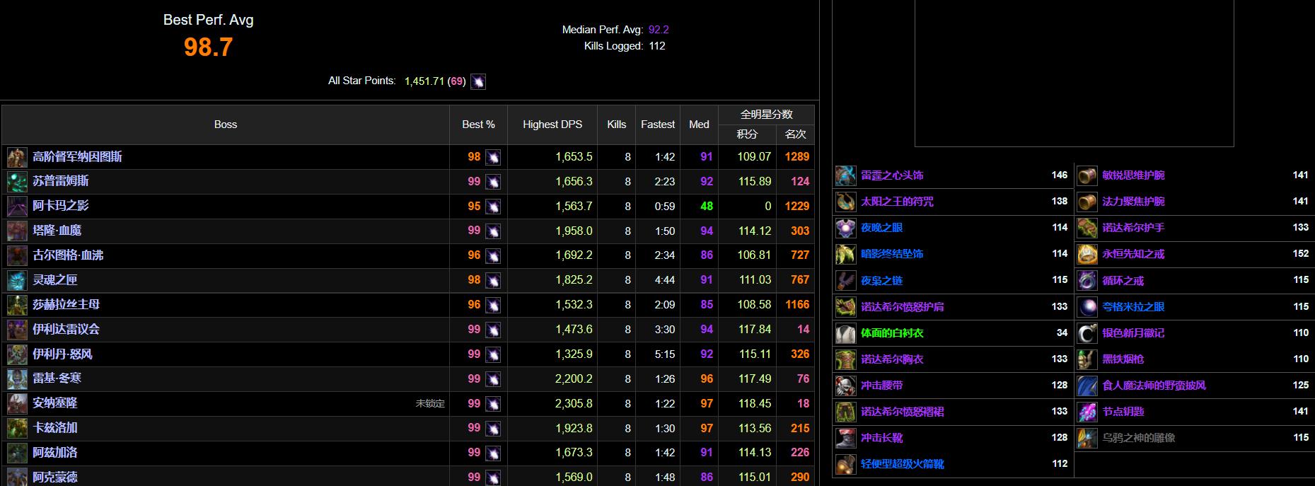
Task: Open the 塔隆·血魔 boss link
Action: [x=57, y=231]
